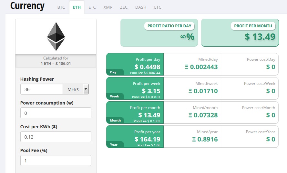Click the Power cost/Day $ 0 value
Viewport: 287px width, 173px height.
[271, 67]
